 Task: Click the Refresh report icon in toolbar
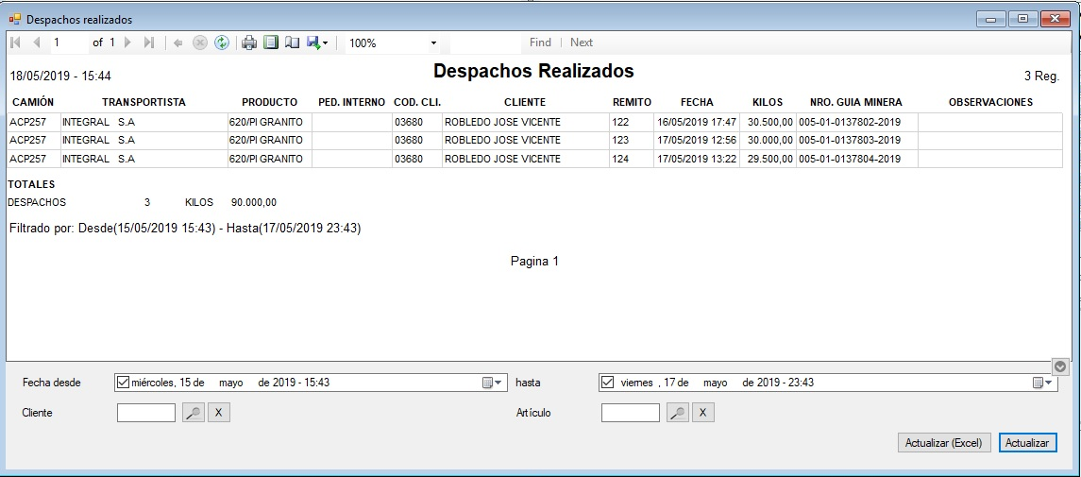(x=222, y=43)
